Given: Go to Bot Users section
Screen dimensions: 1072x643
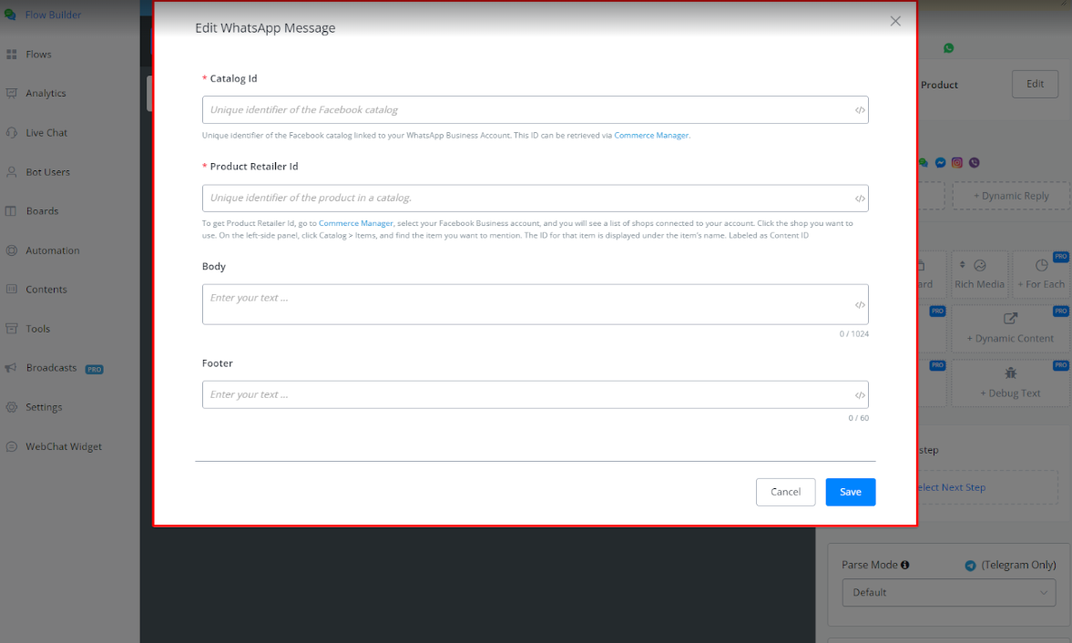Looking at the screenshot, I should coord(47,172).
